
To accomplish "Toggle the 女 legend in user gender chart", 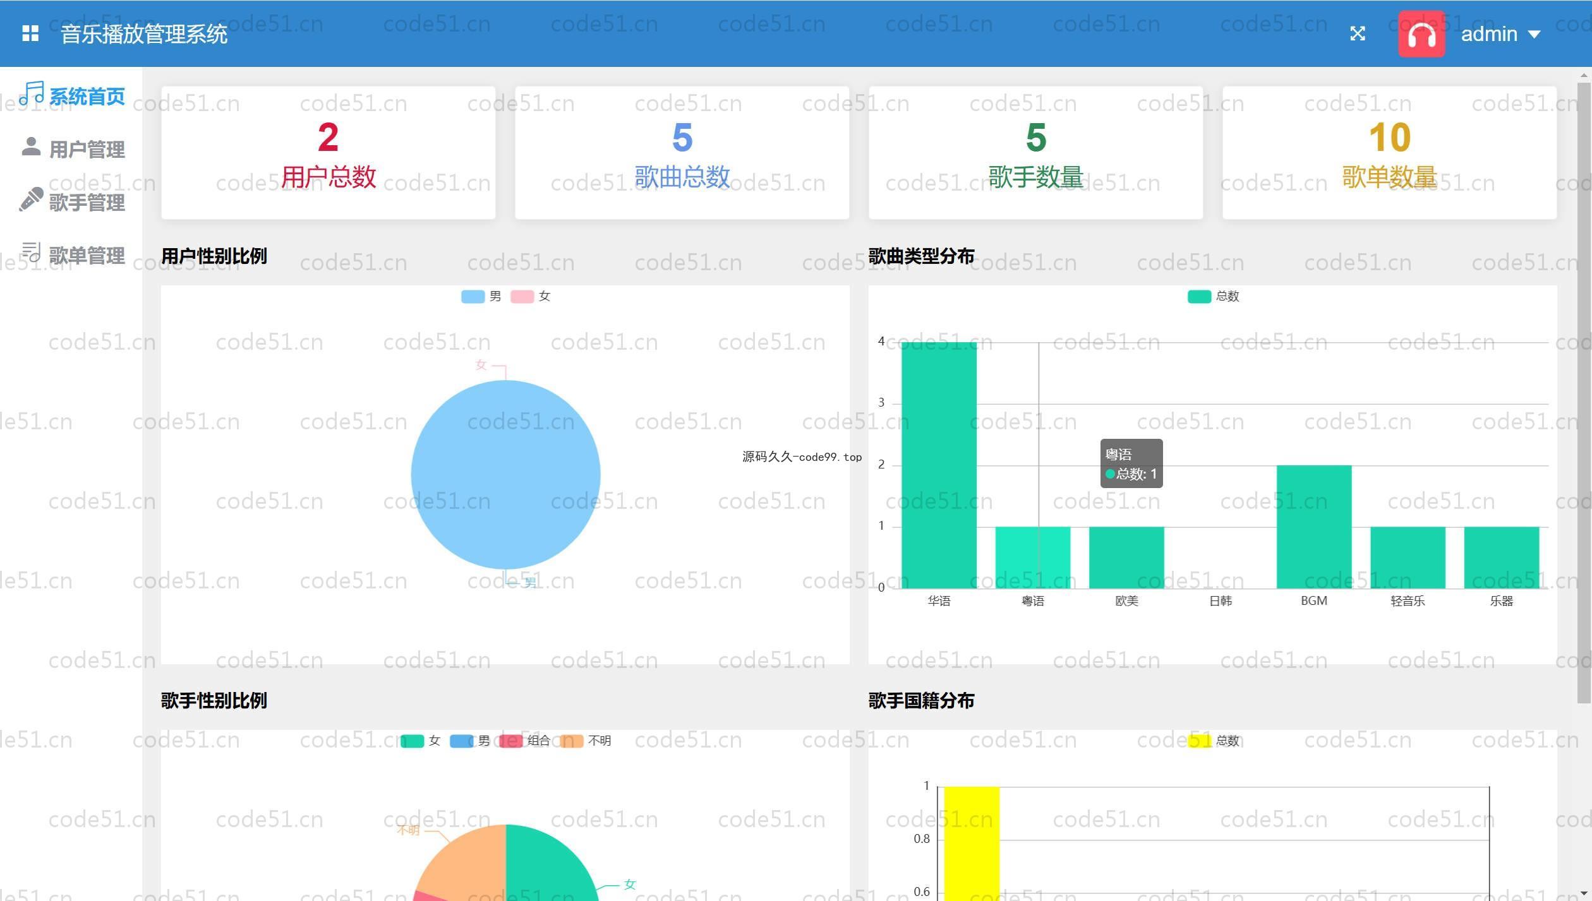I will (531, 296).
